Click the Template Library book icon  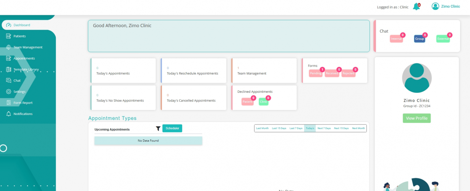click(x=9, y=70)
